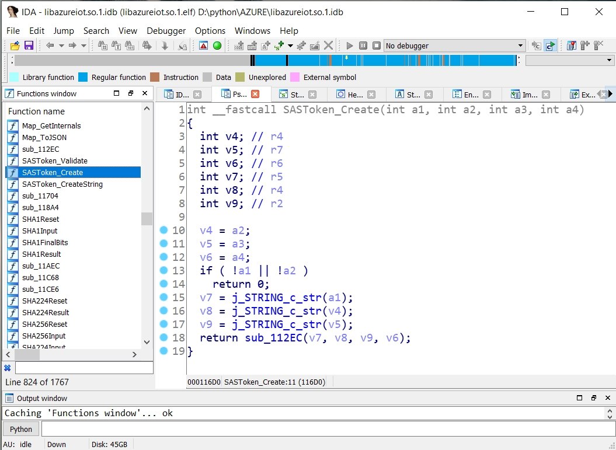
Task: Select SASToken_Validate in function list
Action: pos(54,161)
